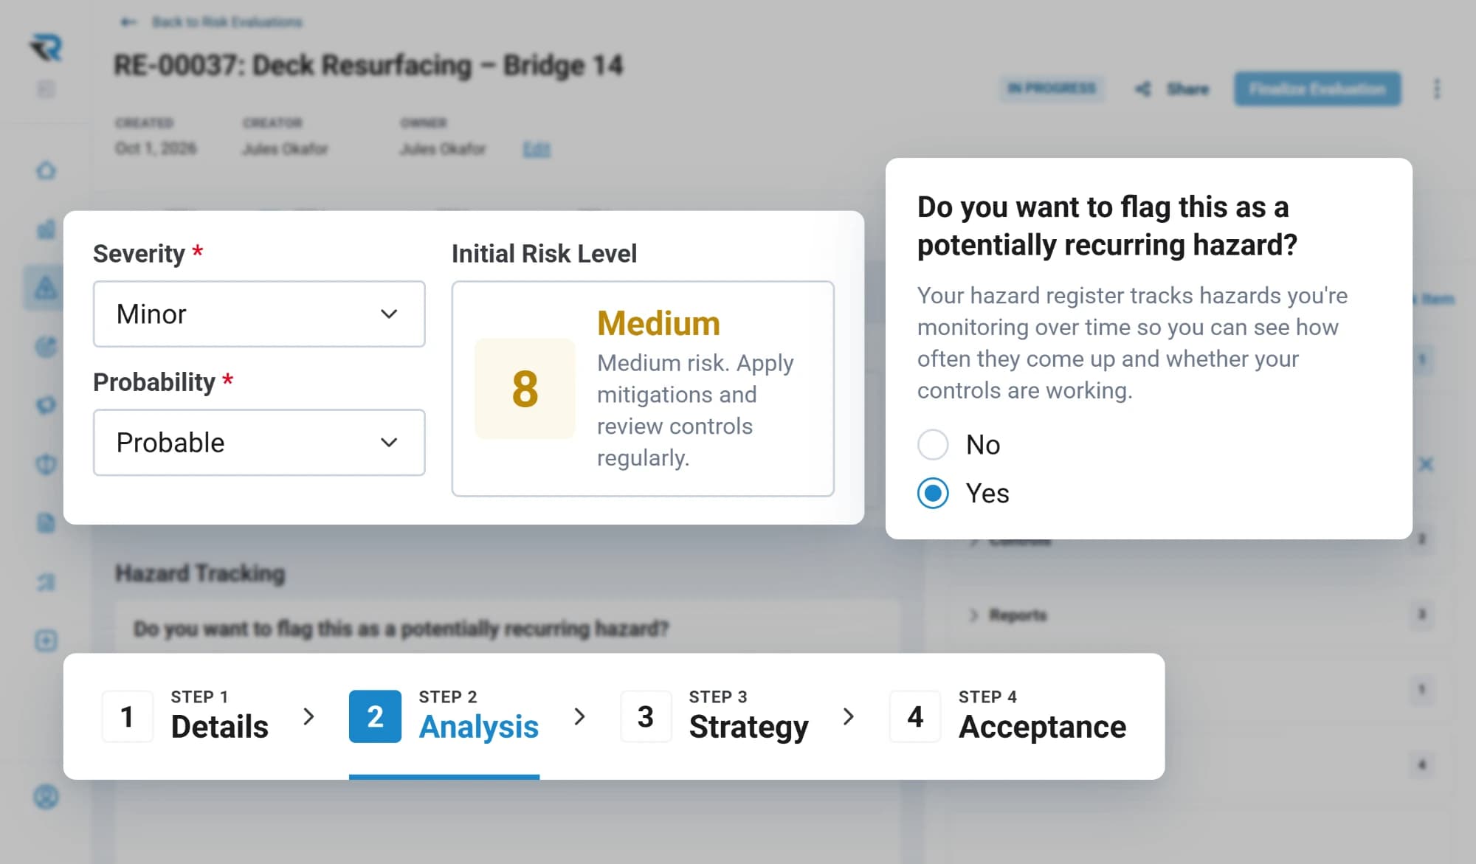
Task: Click the app logo at top left
Action: click(46, 48)
